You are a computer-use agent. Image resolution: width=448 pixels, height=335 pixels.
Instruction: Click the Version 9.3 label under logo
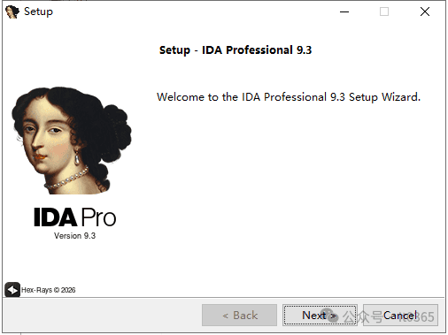[74, 236]
